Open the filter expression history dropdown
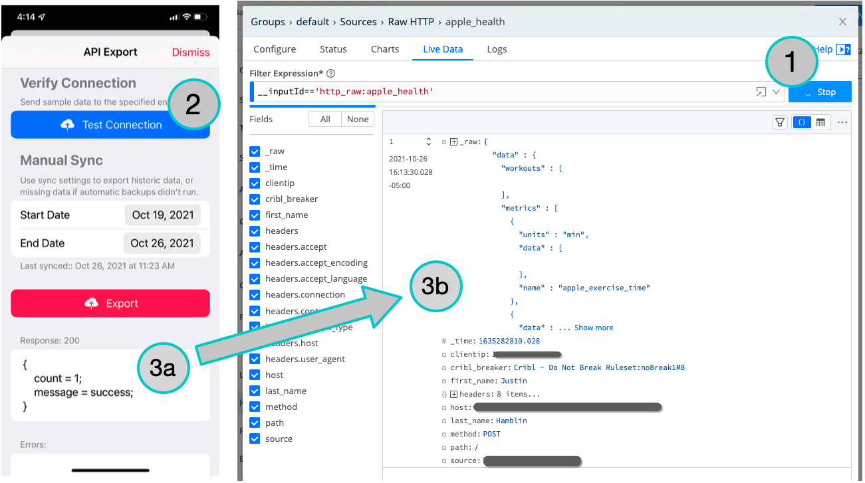 776,92
